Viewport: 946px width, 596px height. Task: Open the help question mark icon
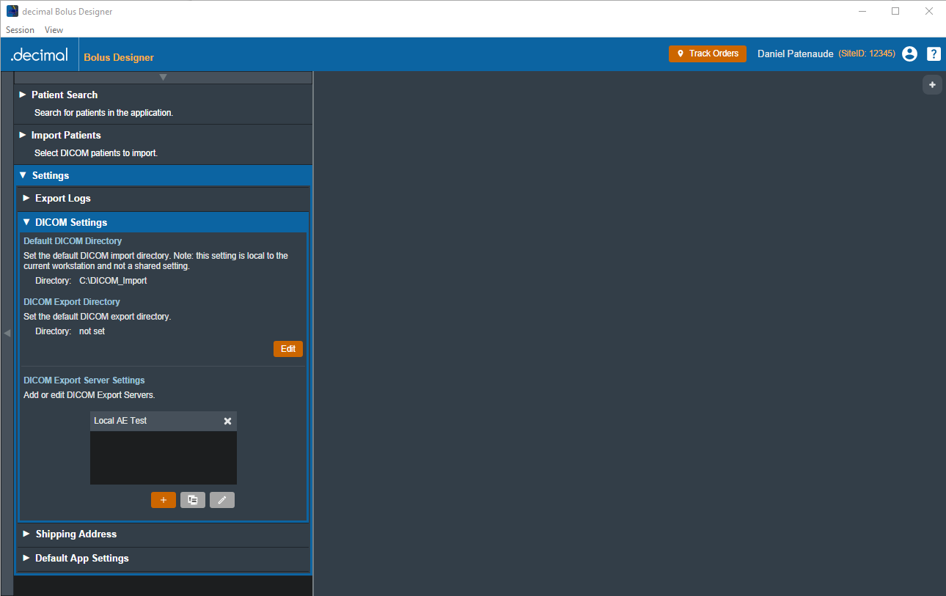(934, 54)
